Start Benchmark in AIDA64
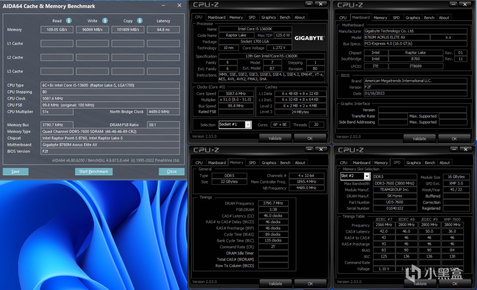Viewport: 477px width, 290px height. [x=94, y=171]
